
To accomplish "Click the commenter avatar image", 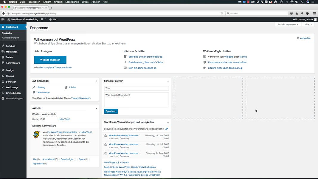I will (36, 135).
